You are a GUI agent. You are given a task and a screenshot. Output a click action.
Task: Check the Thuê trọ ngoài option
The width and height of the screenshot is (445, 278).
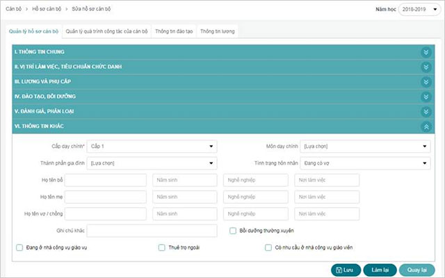pos(162,247)
